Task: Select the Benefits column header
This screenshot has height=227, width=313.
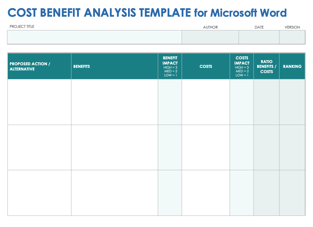Action: [115, 66]
